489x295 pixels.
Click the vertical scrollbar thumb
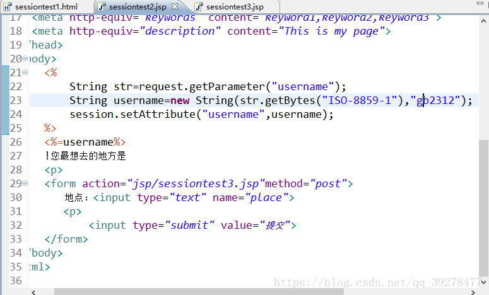[x=483, y=207]
